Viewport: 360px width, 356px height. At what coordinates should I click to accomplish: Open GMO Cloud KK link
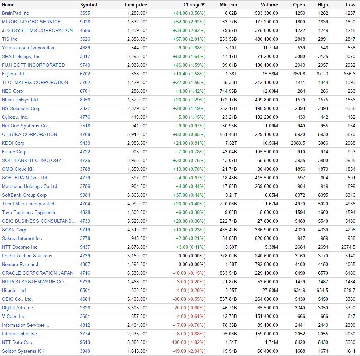click(18, 169)
